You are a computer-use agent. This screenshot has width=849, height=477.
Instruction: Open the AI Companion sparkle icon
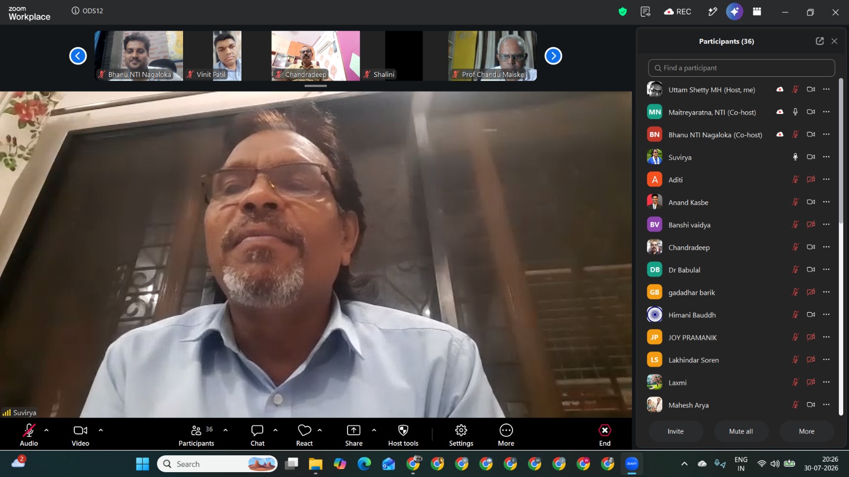pyautogui.click(x=734, y=12)
